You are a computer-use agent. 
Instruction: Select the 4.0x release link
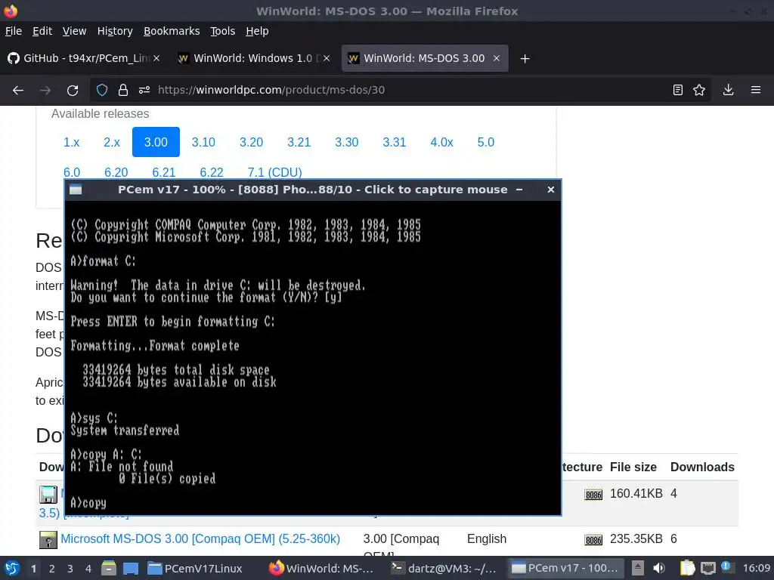pos(441,142)
